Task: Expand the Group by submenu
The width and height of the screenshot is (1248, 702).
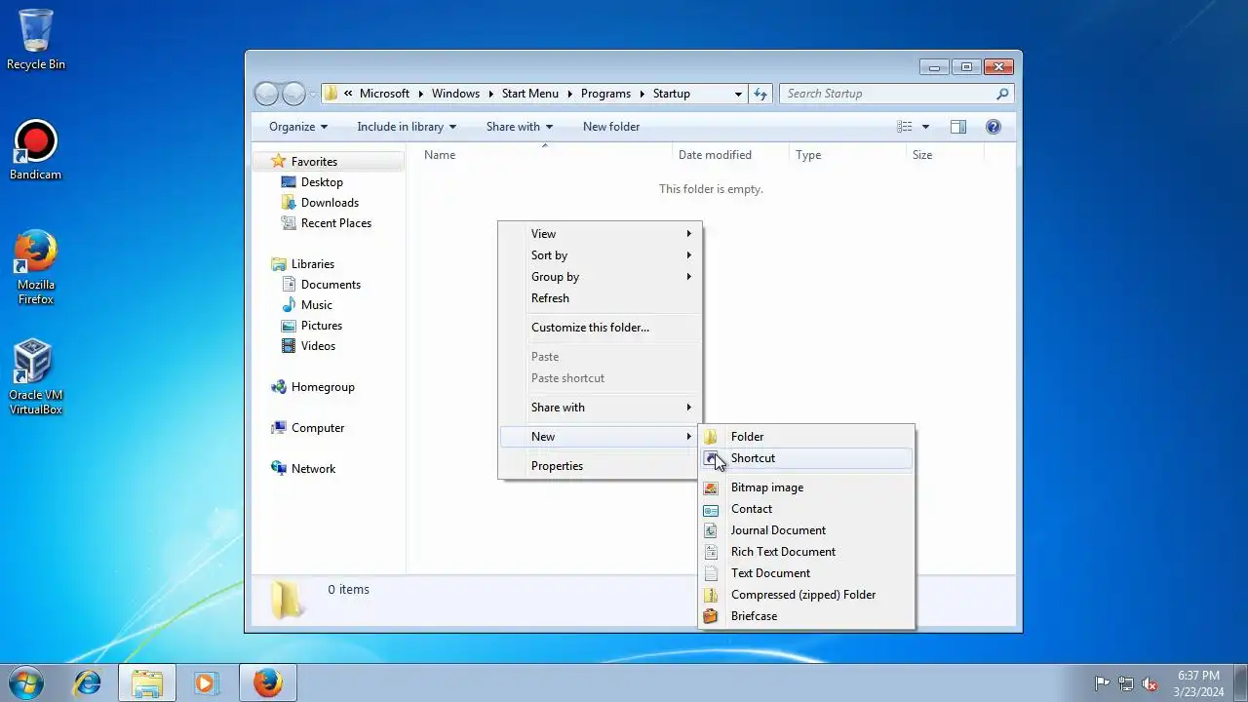Action: tap(600, 277)
